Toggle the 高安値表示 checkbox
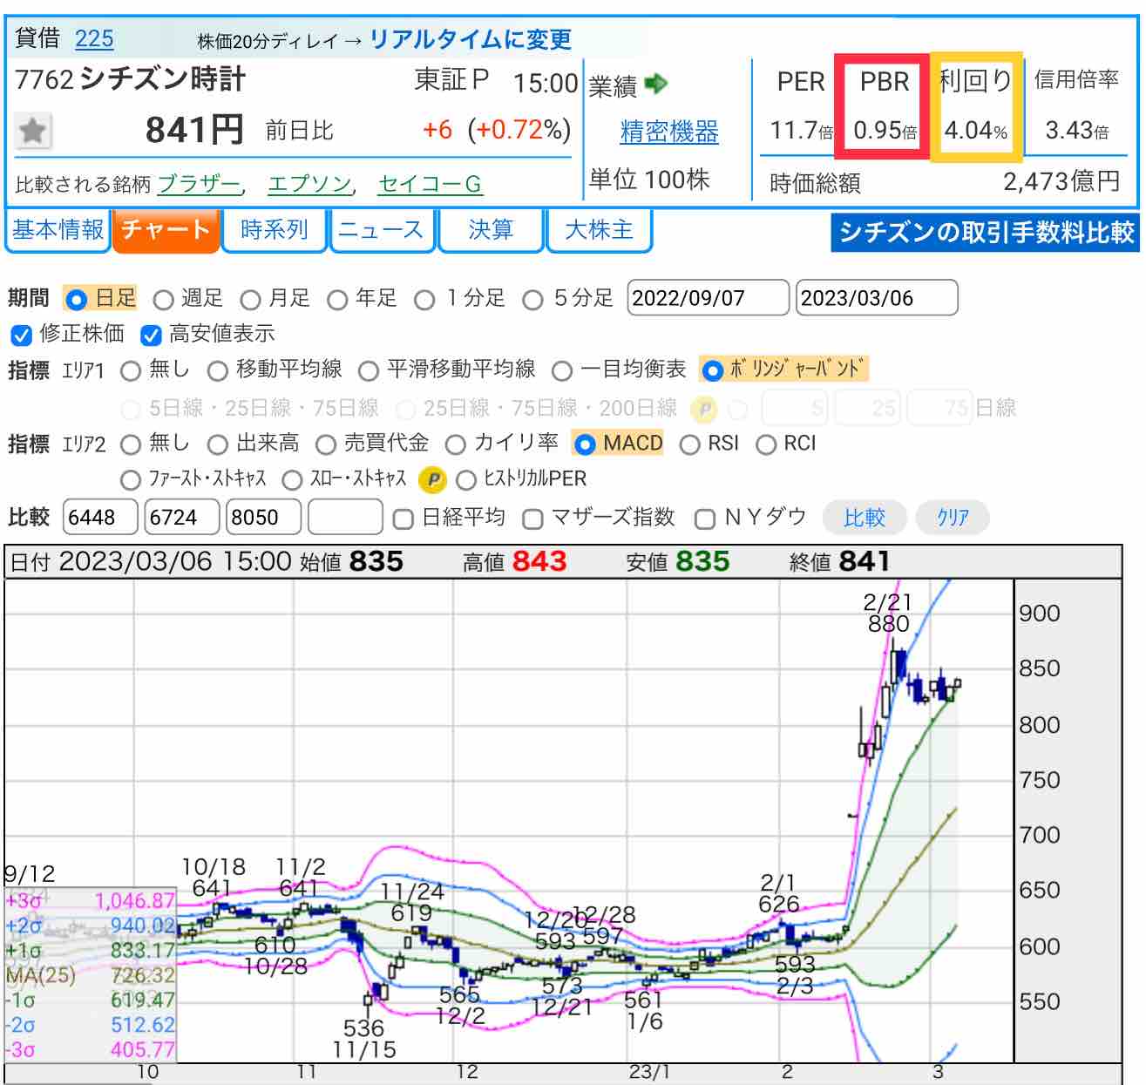 pyautogui.click(x=151, y=335)
